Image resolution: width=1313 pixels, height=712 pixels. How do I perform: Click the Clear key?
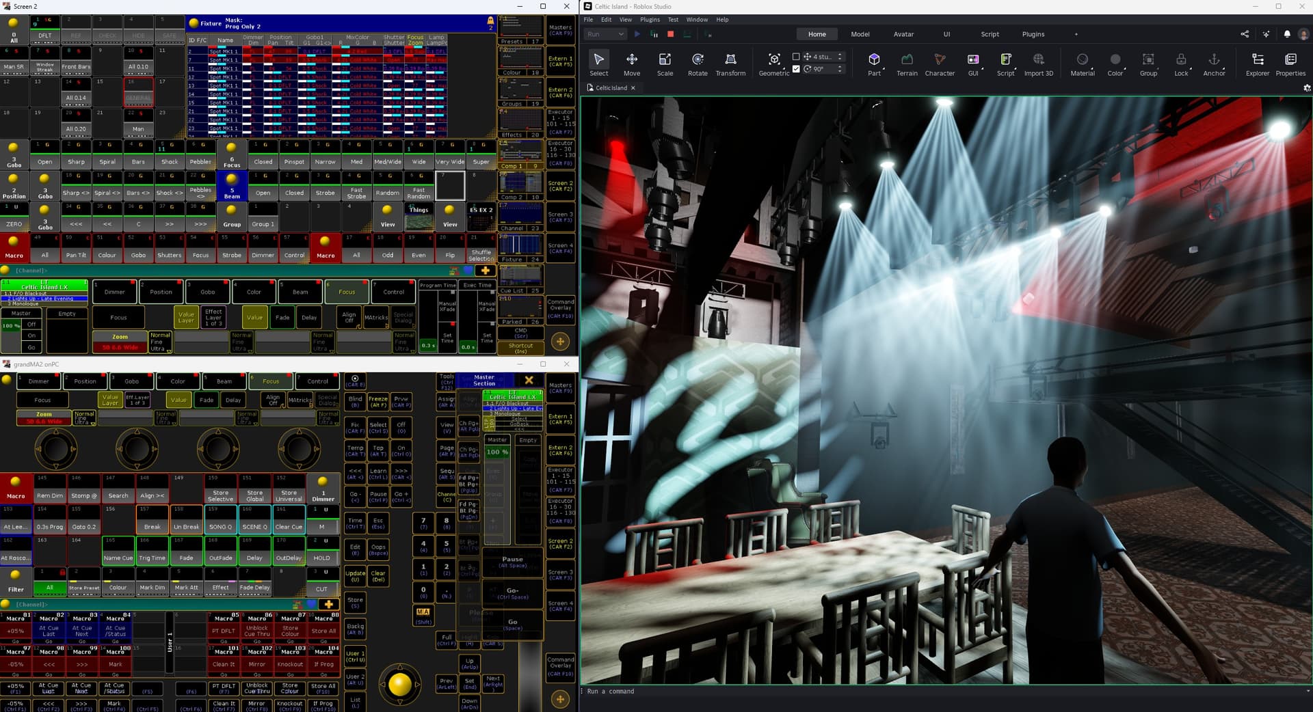378,576
